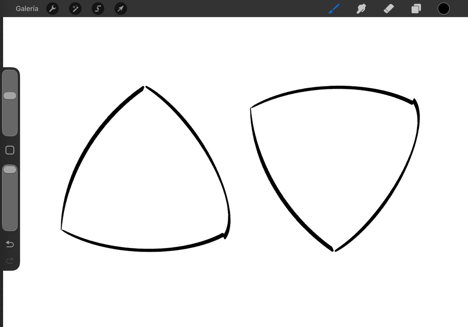468x327 pixels.
Task: Click the brush size slider handle
Action: (10, 96)
